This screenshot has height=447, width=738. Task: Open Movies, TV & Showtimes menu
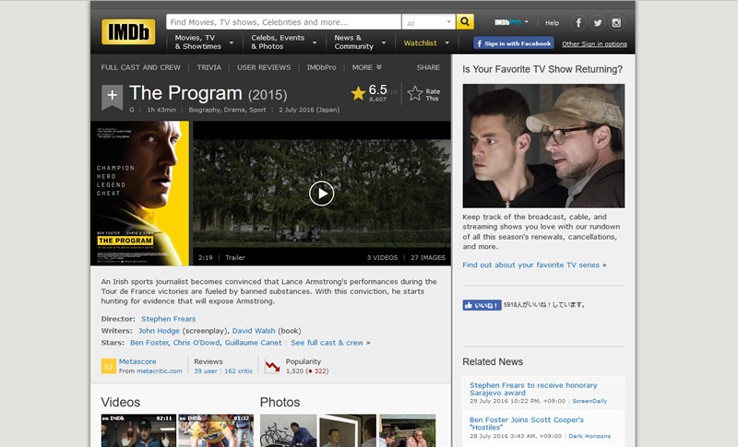[x=204, y=42]
